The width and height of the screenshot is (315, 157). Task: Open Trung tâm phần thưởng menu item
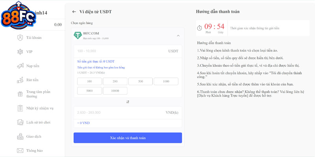tap(38, 94)
